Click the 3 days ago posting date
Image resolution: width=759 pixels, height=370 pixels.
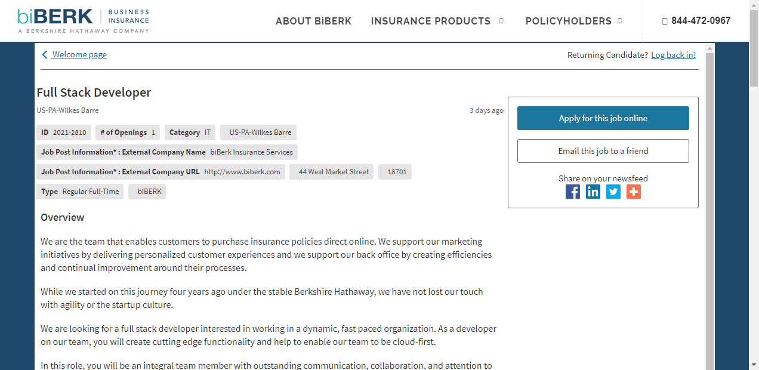coord(486,110)
